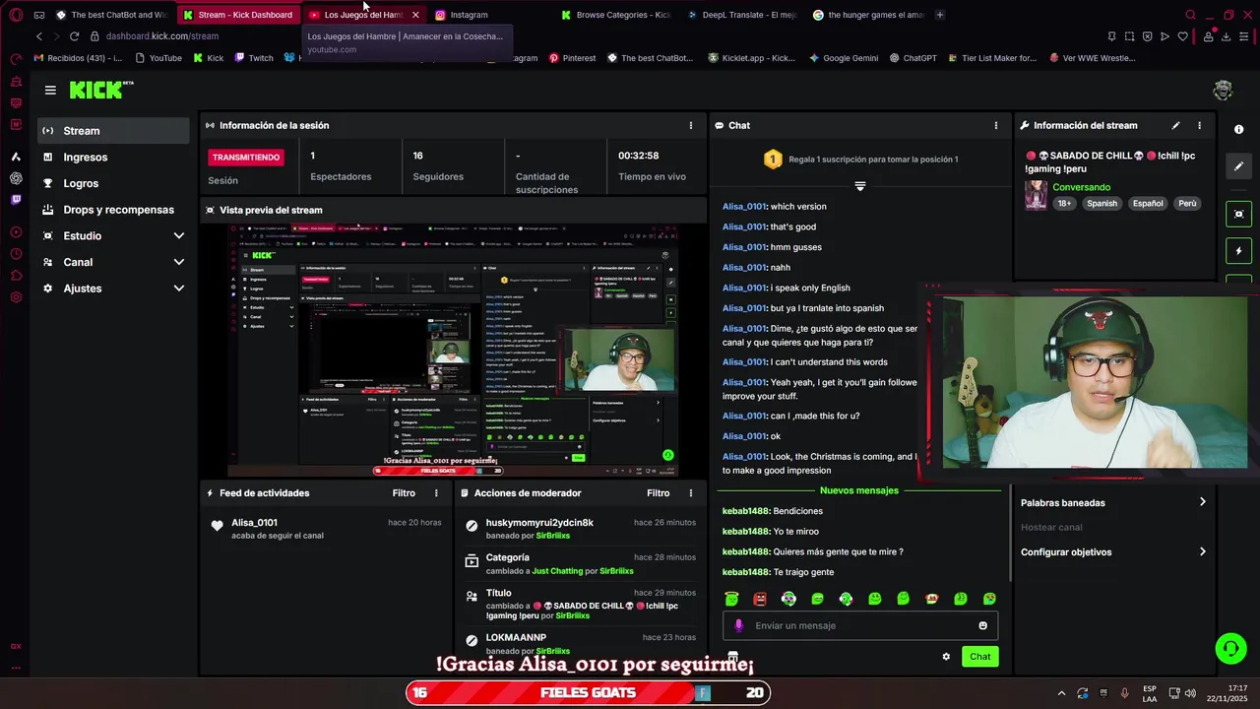The image size is (1260, 709).
Task: Click the Just Chatting link in Categoría entry
Action: tap(557, 571)
